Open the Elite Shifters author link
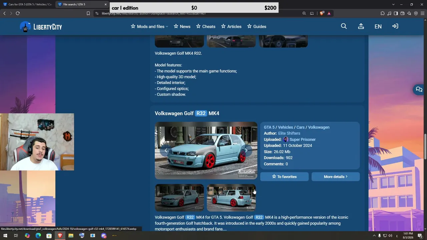 [289, 133]
